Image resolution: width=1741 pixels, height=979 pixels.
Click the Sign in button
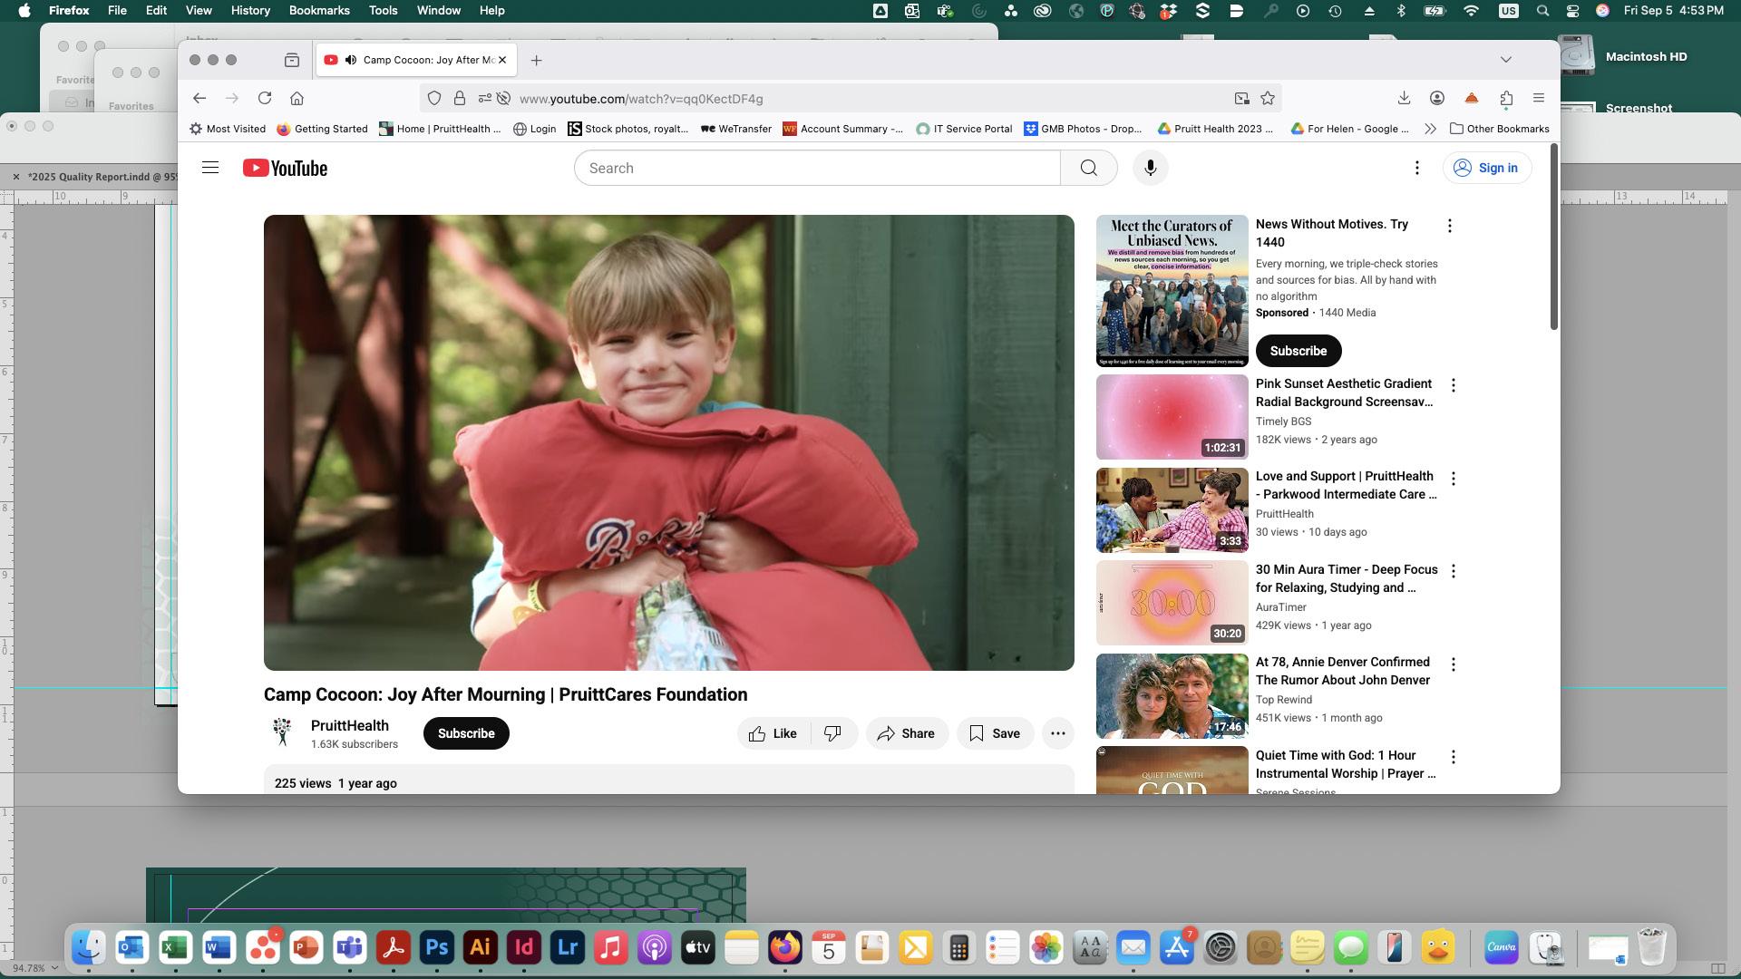[x=1486, y=168]
